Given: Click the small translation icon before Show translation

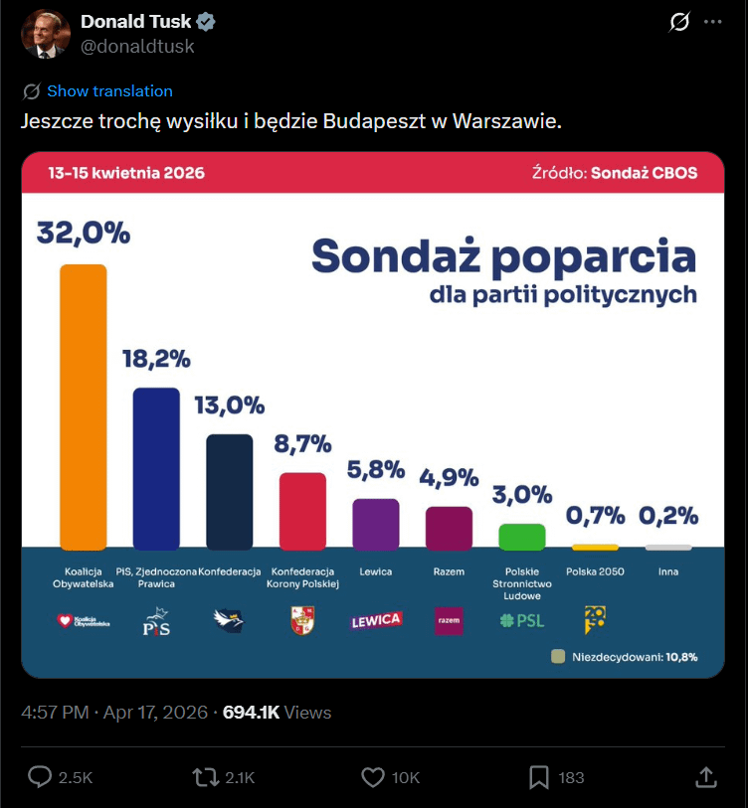Looking at the screenshot, I should [x=31, y=90].
